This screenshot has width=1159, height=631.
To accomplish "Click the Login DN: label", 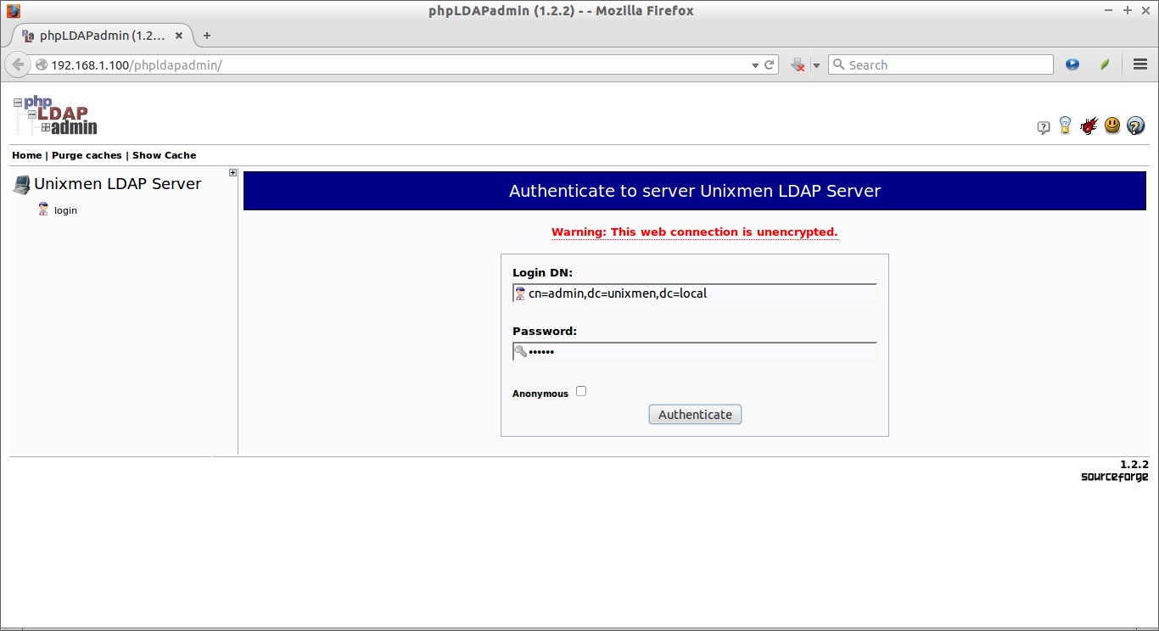I will point(543,272).
